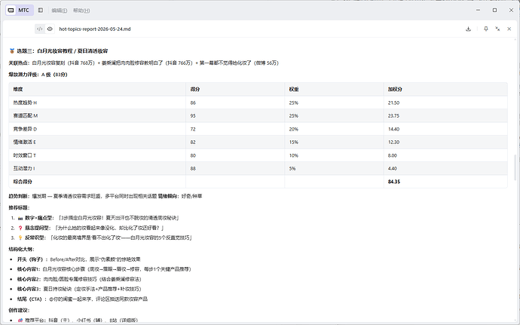
Task: Click the 15% weight cell
Action: click(x=293, y=142)
